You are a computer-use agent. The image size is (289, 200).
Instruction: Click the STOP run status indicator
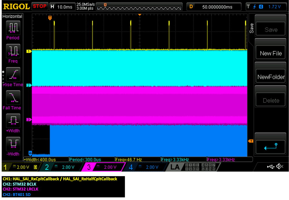coord(40,6)
